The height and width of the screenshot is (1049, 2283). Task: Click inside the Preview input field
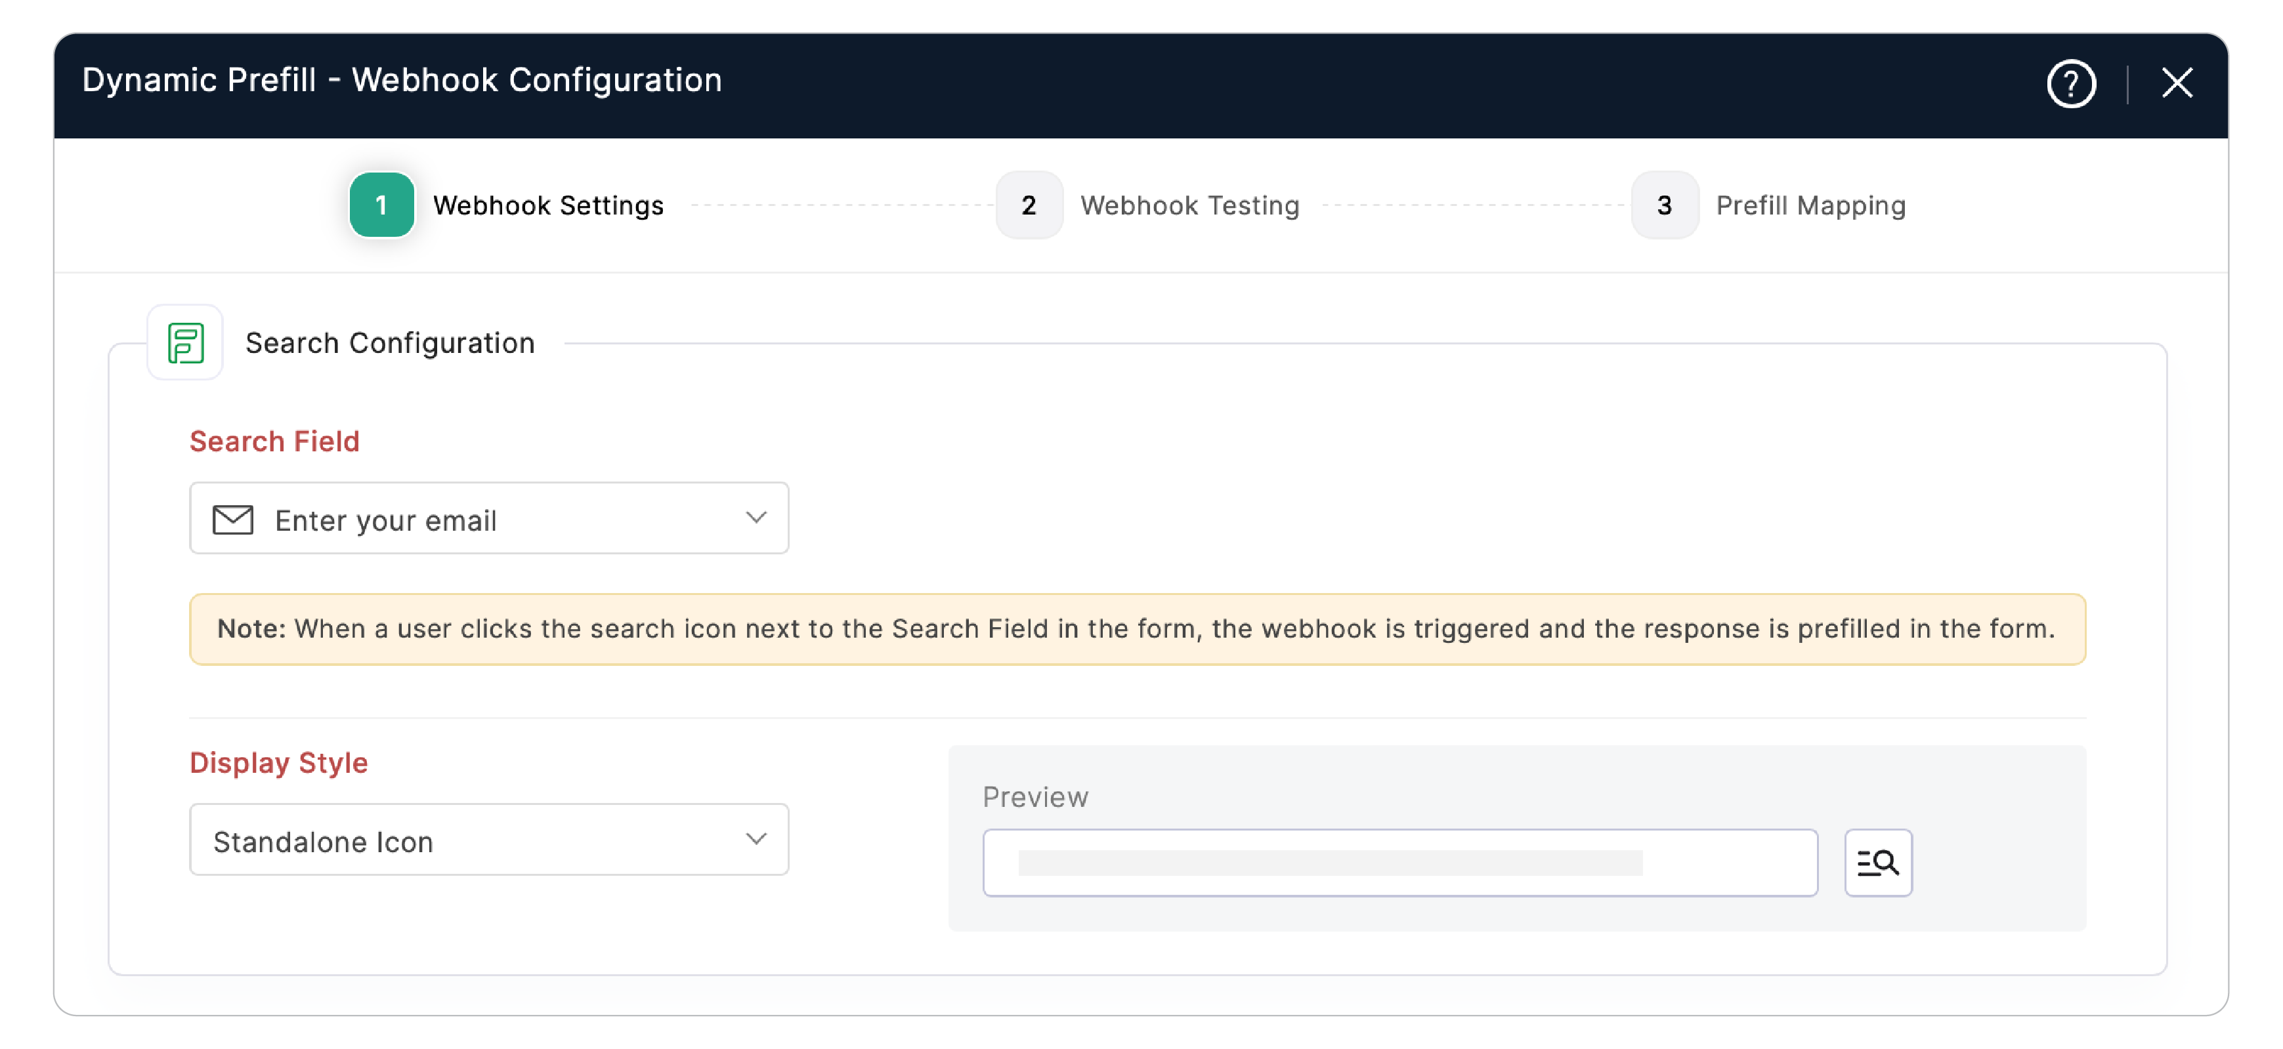pyautogui.click(x=1399, y=862)
